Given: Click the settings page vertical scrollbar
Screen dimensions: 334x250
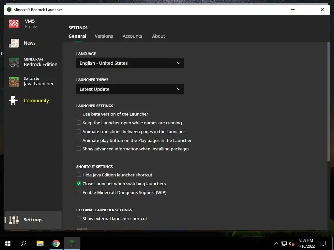Looking at the screenshot, I should (x=328, y=102).
